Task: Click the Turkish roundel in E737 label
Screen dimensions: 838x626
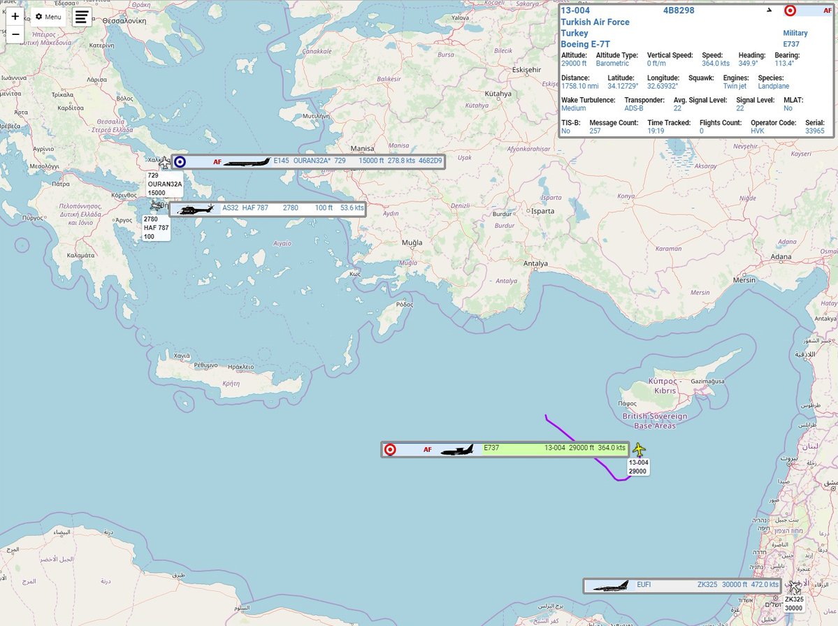Action: (x=391, y=449)
